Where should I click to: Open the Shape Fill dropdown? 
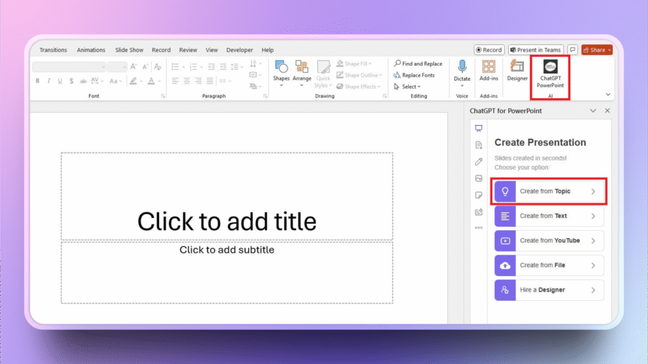[354, 63]
